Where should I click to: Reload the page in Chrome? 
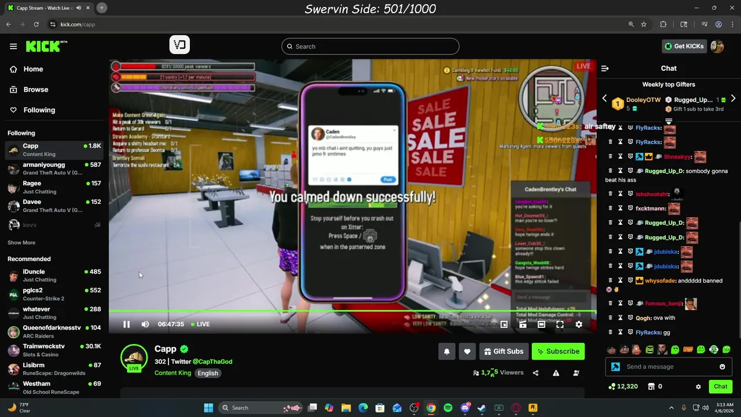click(36, 24)
